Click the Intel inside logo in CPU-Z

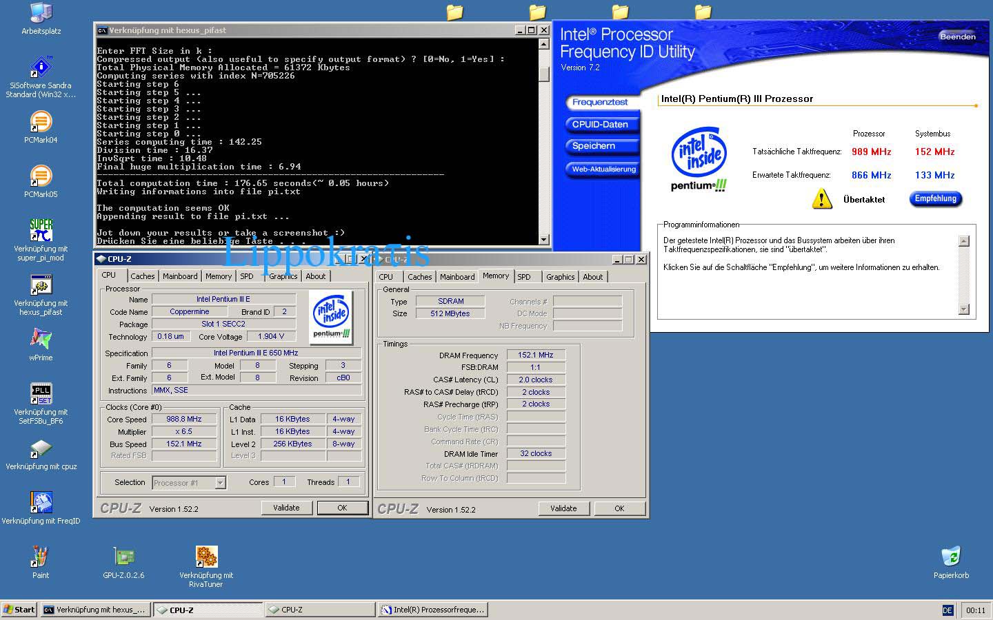click(331, 318)
